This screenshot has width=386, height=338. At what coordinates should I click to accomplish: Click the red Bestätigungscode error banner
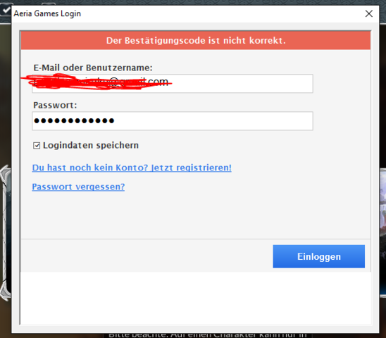196,40
